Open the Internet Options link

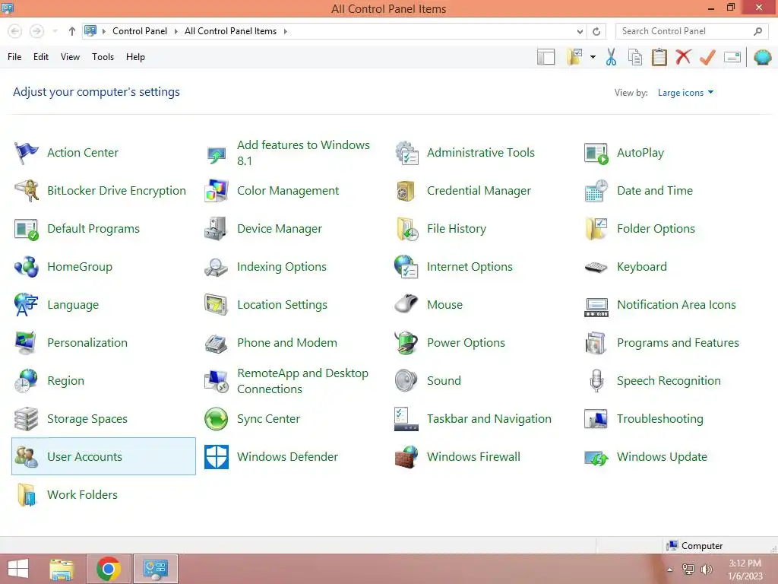pyautogui.click(x=470, y=267)
